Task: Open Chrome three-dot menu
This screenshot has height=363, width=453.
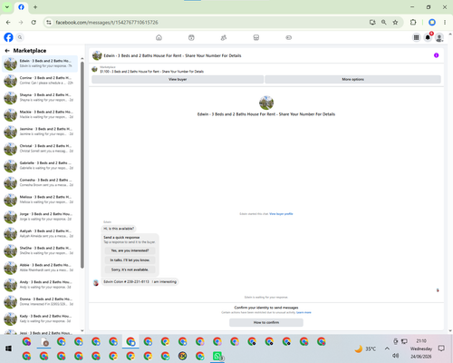Action: 445,23
